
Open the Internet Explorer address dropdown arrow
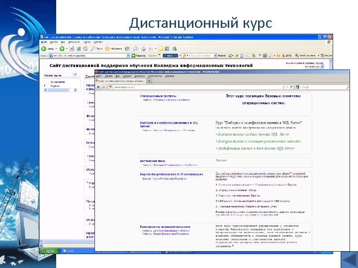click(x=128, y=56)
